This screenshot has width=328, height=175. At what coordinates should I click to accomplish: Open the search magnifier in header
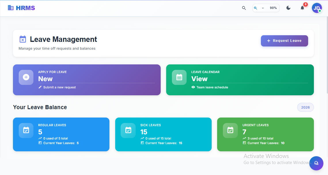244,8
